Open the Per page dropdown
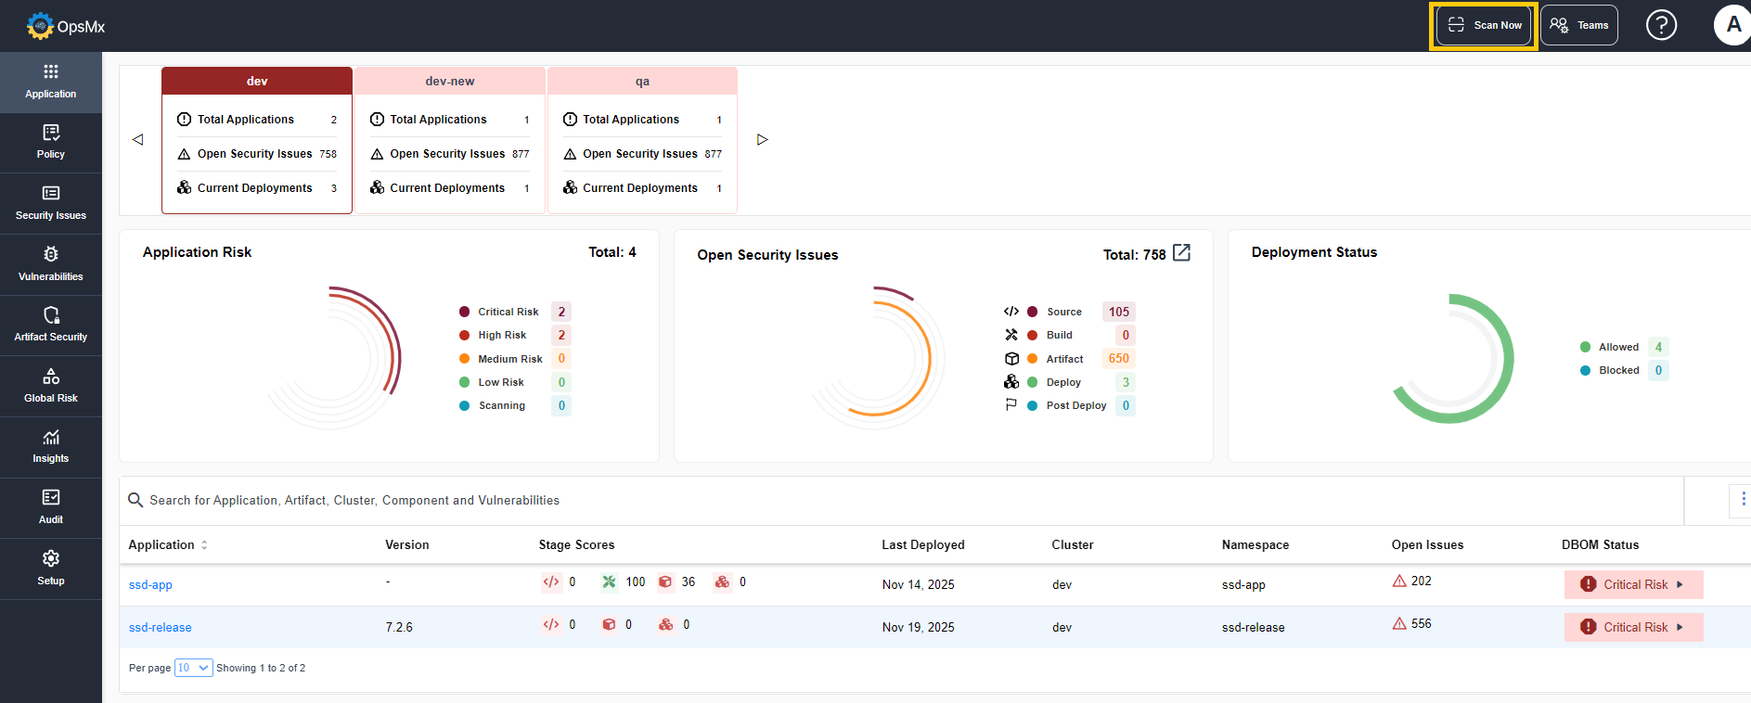 pyautogui.click(x=193, y=668)
